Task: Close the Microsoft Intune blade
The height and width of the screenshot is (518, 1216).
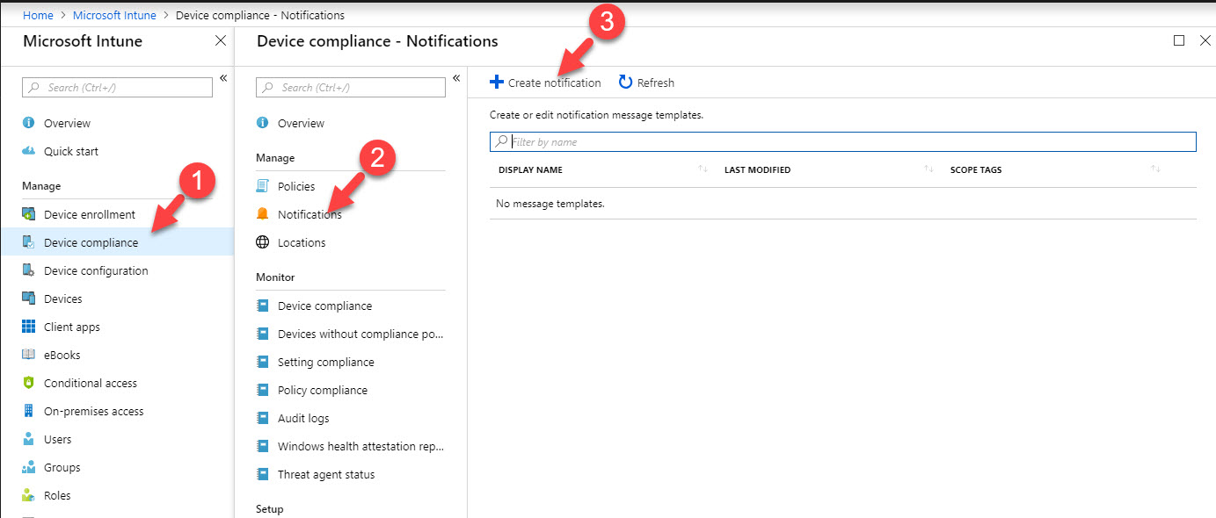Action: [221, 41]
